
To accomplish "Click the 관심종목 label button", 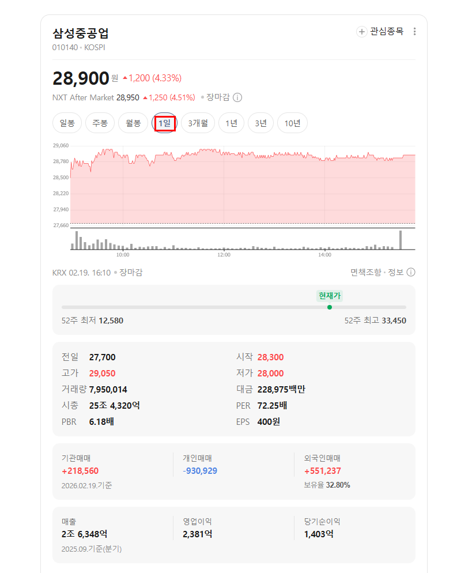I will [x=387, y=32].
